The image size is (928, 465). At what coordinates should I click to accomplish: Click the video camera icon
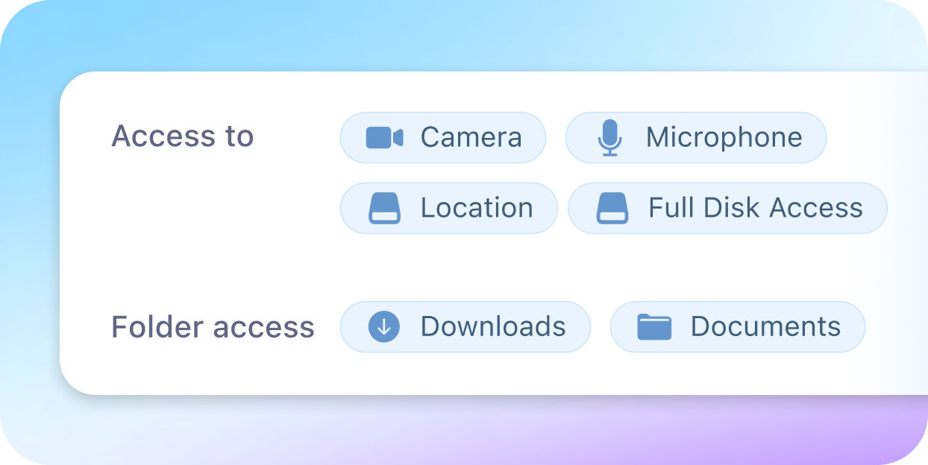pyautogui.click(x=384, y=138)
